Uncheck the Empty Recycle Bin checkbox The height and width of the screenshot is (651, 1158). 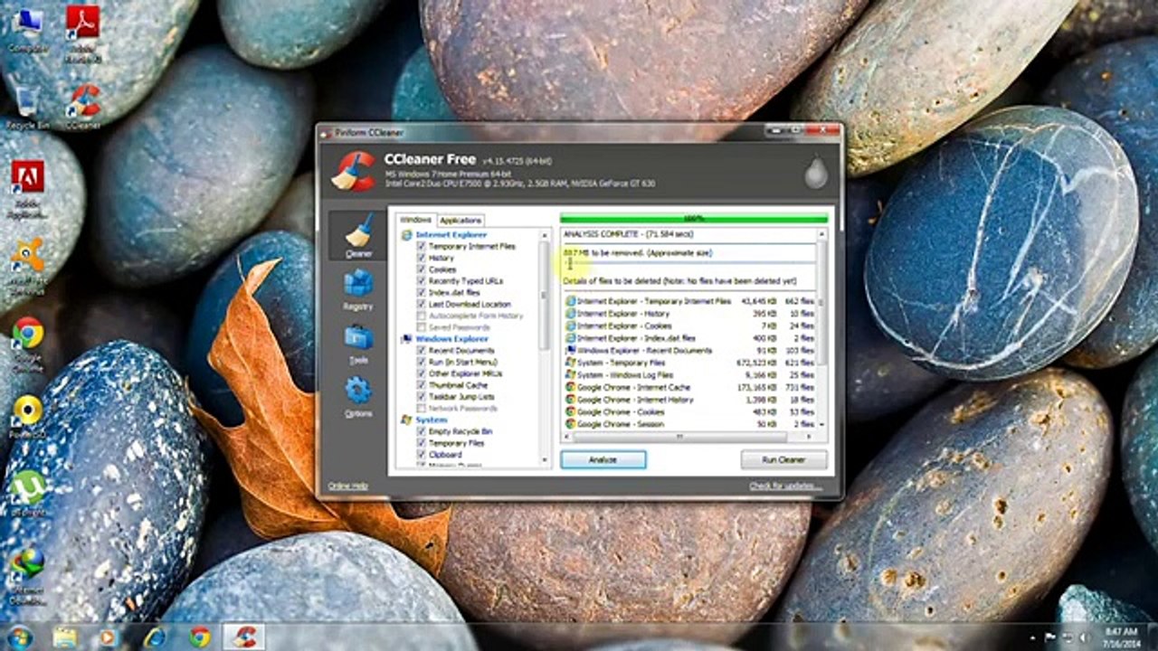coord(421,432)
